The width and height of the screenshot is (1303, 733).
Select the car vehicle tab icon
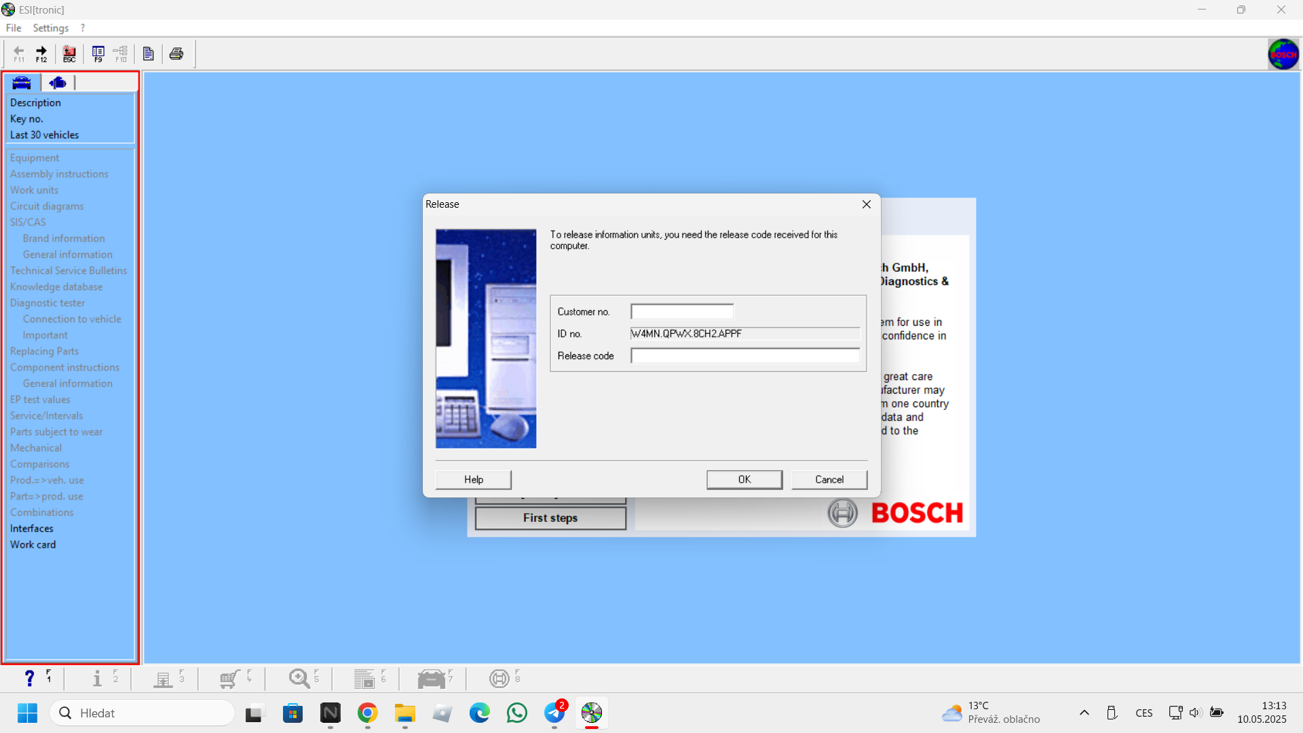point(22,83)
